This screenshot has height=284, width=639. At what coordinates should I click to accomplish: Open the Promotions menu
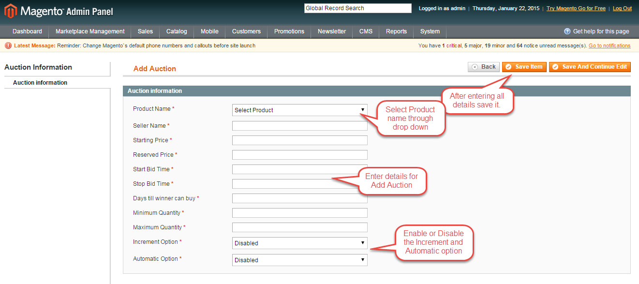(x=289, y=31)
